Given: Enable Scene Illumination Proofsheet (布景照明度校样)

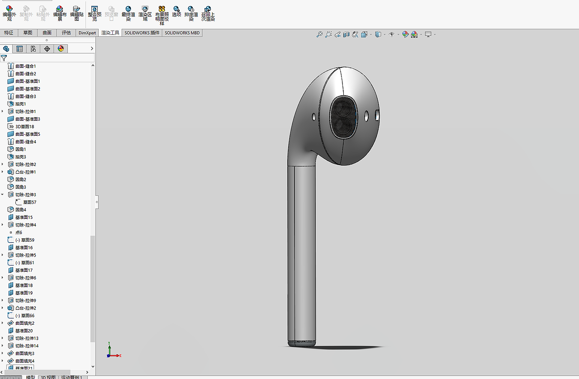Looking at the screenshot, I should (x=161, y=13).
